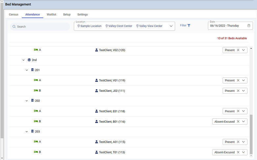Click the left page scrollbar thumb
The width and height of the screenshot is (257, 160).
pyautogui.click(x=2, y=70)
